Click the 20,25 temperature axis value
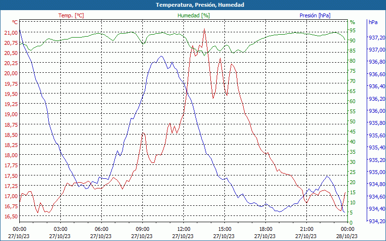Viewport: 386px width, 241px height. (x=11, y=63)
